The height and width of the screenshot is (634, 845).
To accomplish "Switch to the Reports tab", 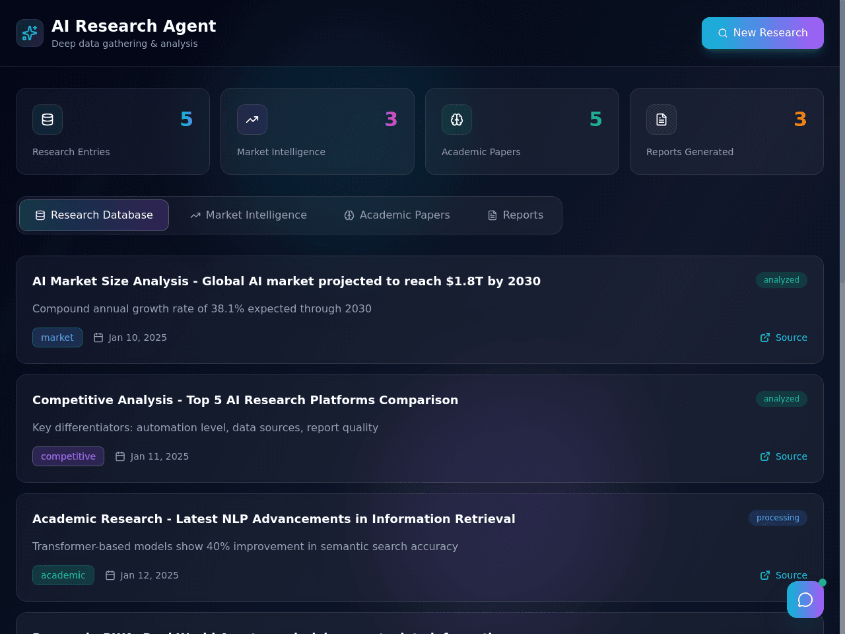I will click(515, 215).
